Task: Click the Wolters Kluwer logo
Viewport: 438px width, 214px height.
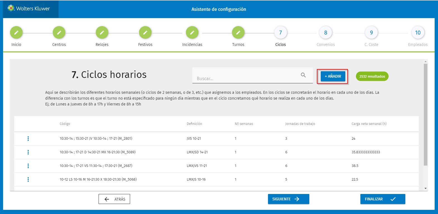Action: pyautogui.click(x=29, y=9)
